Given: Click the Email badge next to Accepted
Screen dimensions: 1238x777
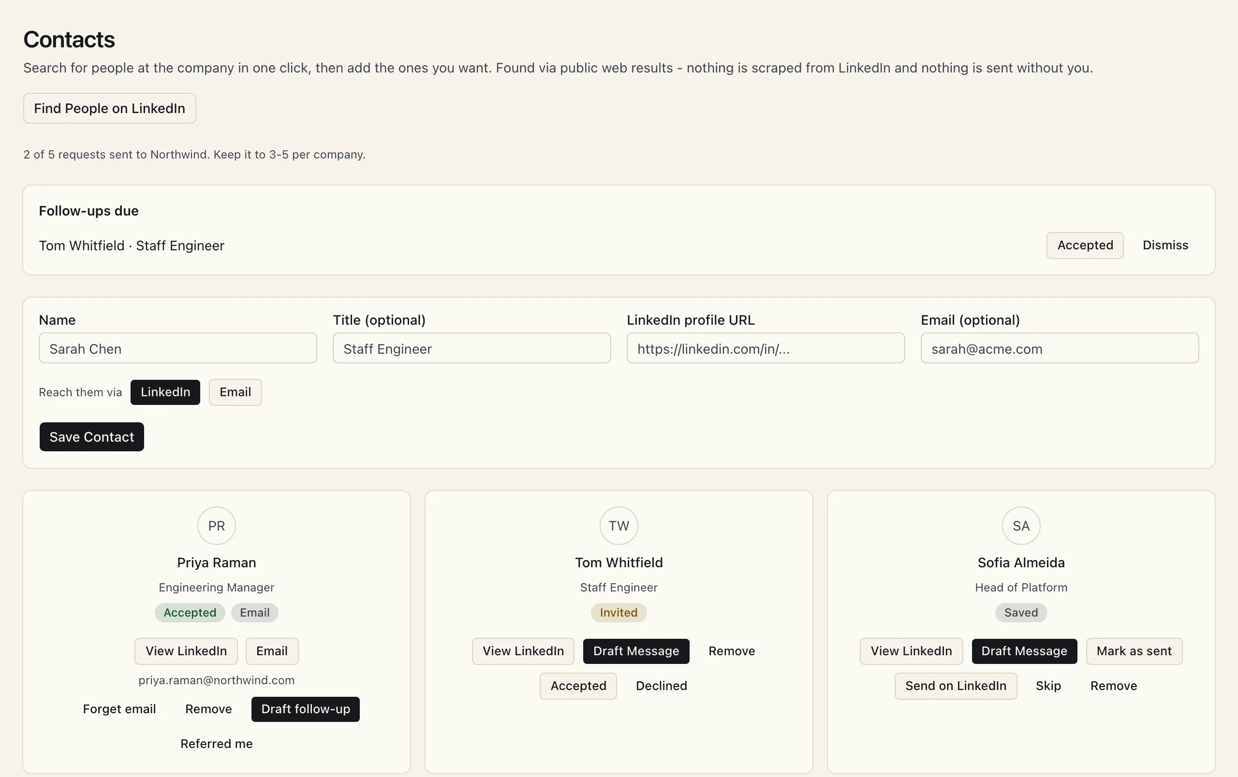Looking at the screenshot, I should tap(254, 613).
